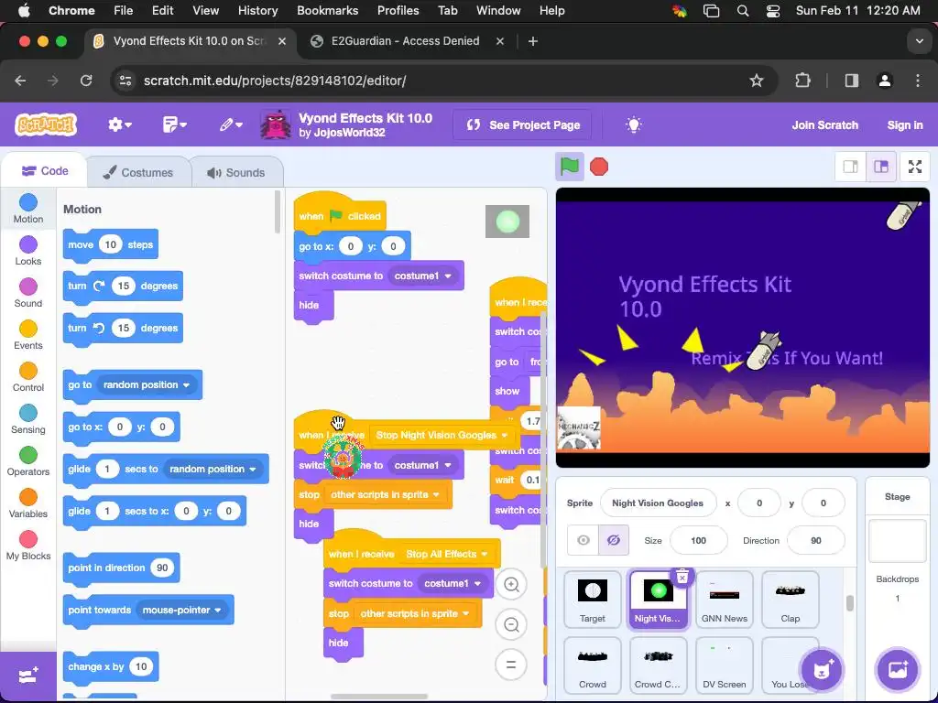Open Chrome File menu
Screen dimensions: 938x703
point(124,10)
